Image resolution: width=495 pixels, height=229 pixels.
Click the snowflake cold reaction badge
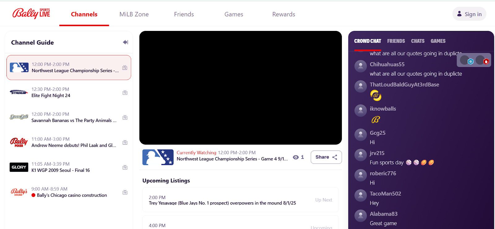[x=471, y=61]
